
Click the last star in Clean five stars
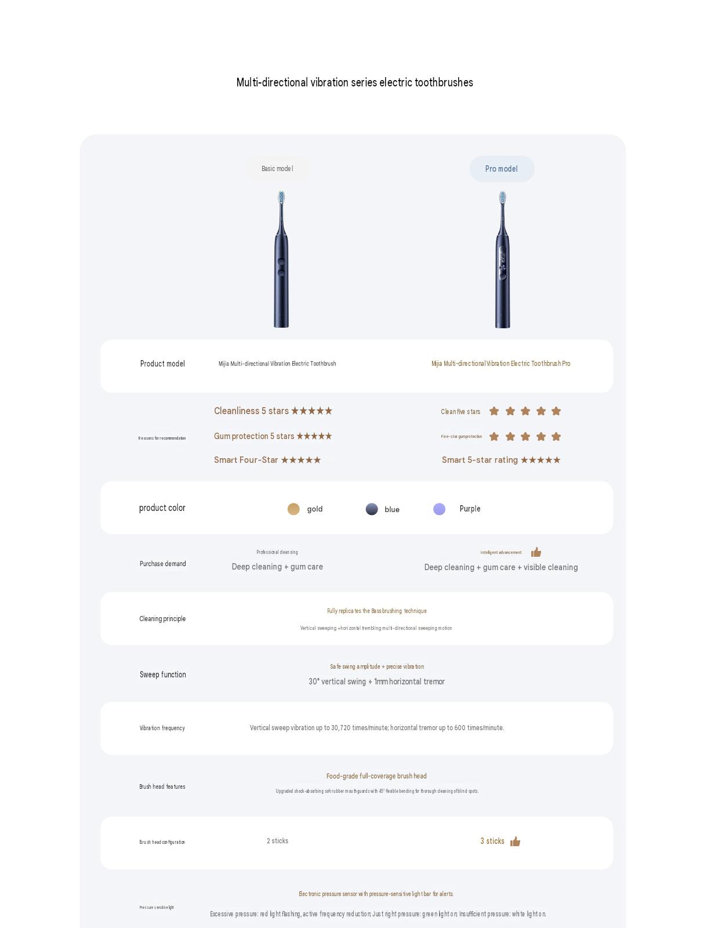[556, 411]
